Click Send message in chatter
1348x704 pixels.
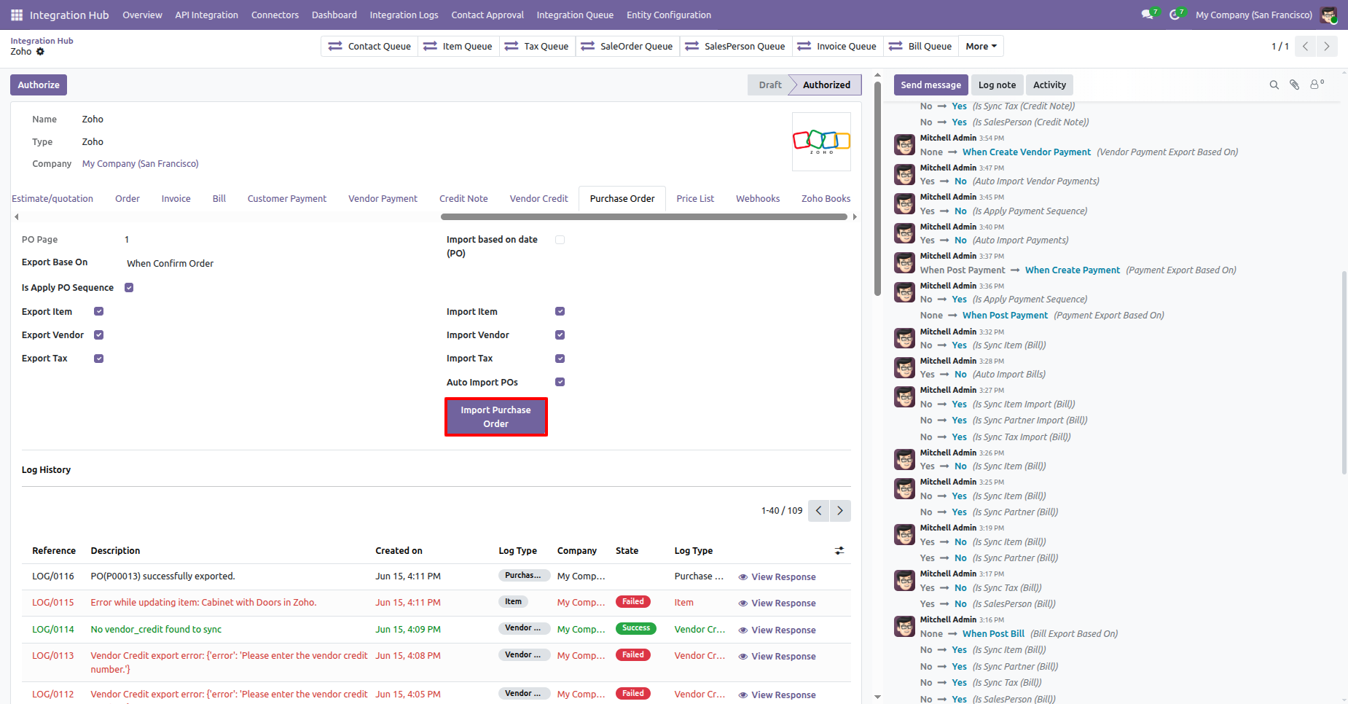[x=930, y=85]
